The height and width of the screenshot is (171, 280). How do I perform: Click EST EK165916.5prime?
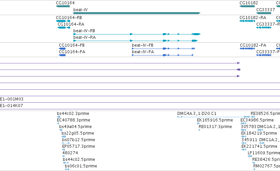coord(215,120)
